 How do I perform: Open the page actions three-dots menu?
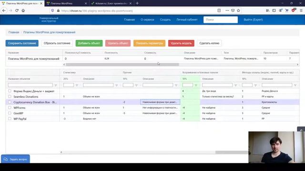pyautogui.click(x=227, y=10)
